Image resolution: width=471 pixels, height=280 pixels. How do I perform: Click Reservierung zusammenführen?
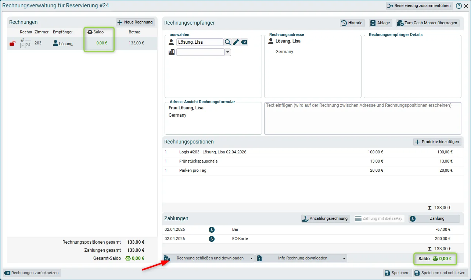(x=420, y=6)
